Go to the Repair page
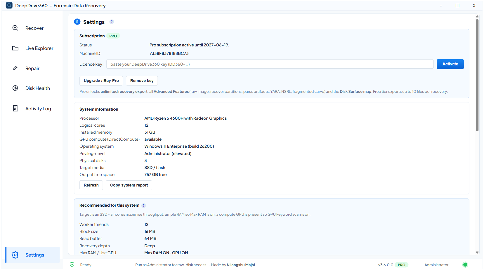Screen dimensions: 484x270 (x=32, y=68)
